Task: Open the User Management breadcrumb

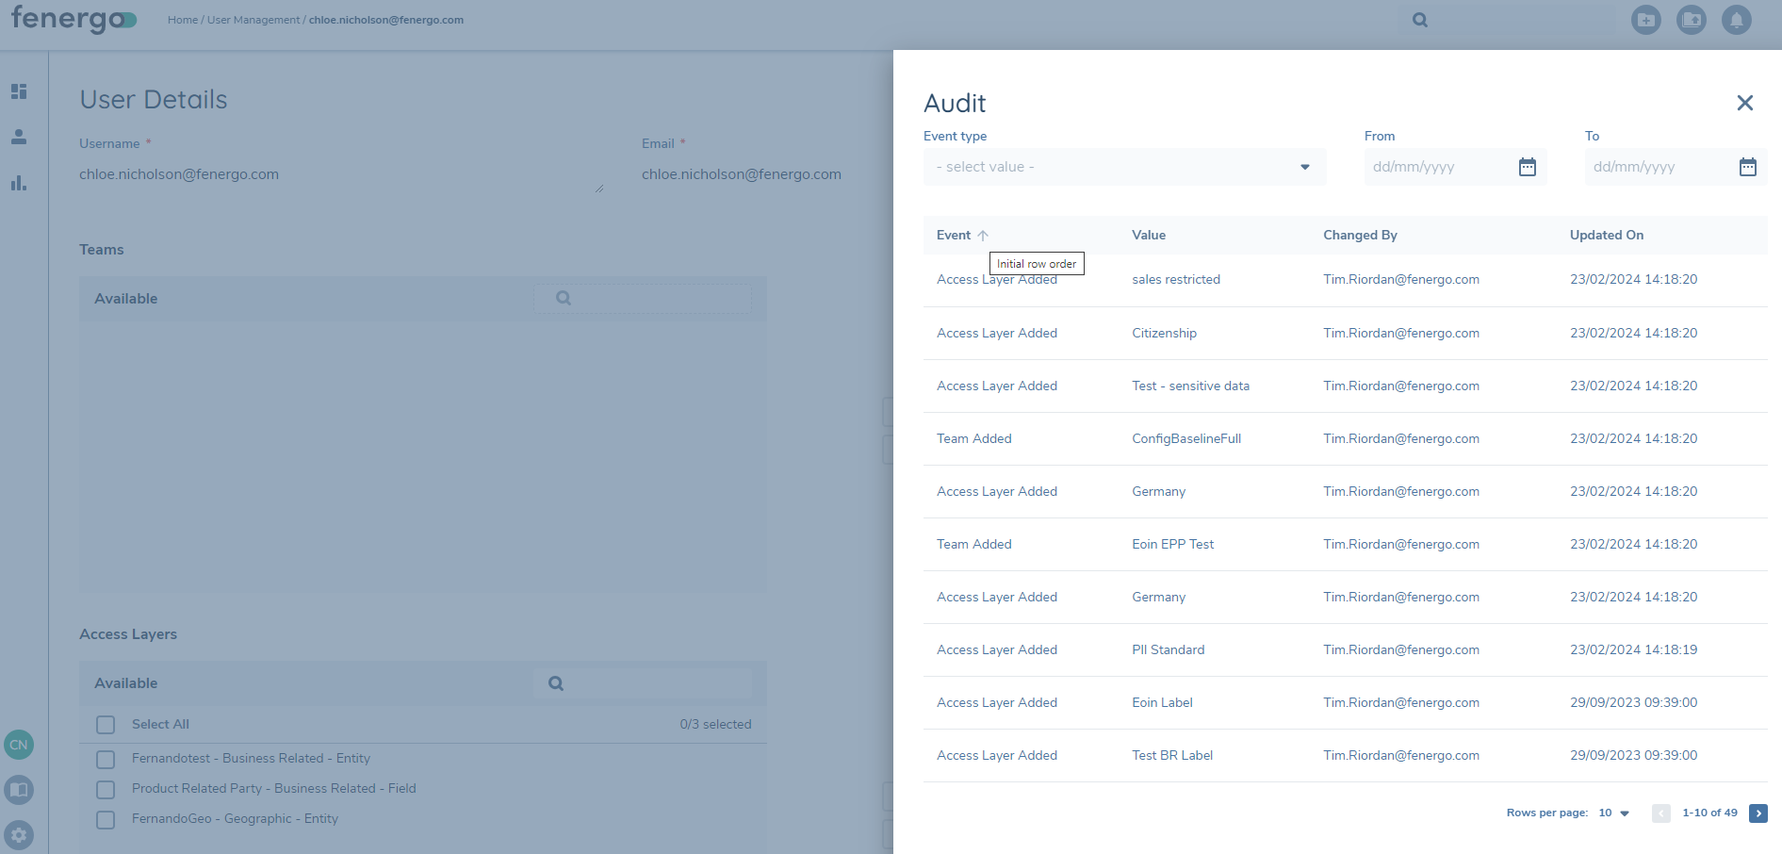Action: click(252, 19)
